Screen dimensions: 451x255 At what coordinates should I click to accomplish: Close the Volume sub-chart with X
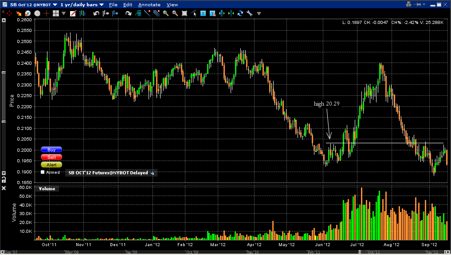point(4,188)
